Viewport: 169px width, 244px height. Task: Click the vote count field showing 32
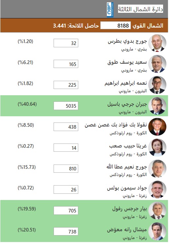(x=66, y=43)
